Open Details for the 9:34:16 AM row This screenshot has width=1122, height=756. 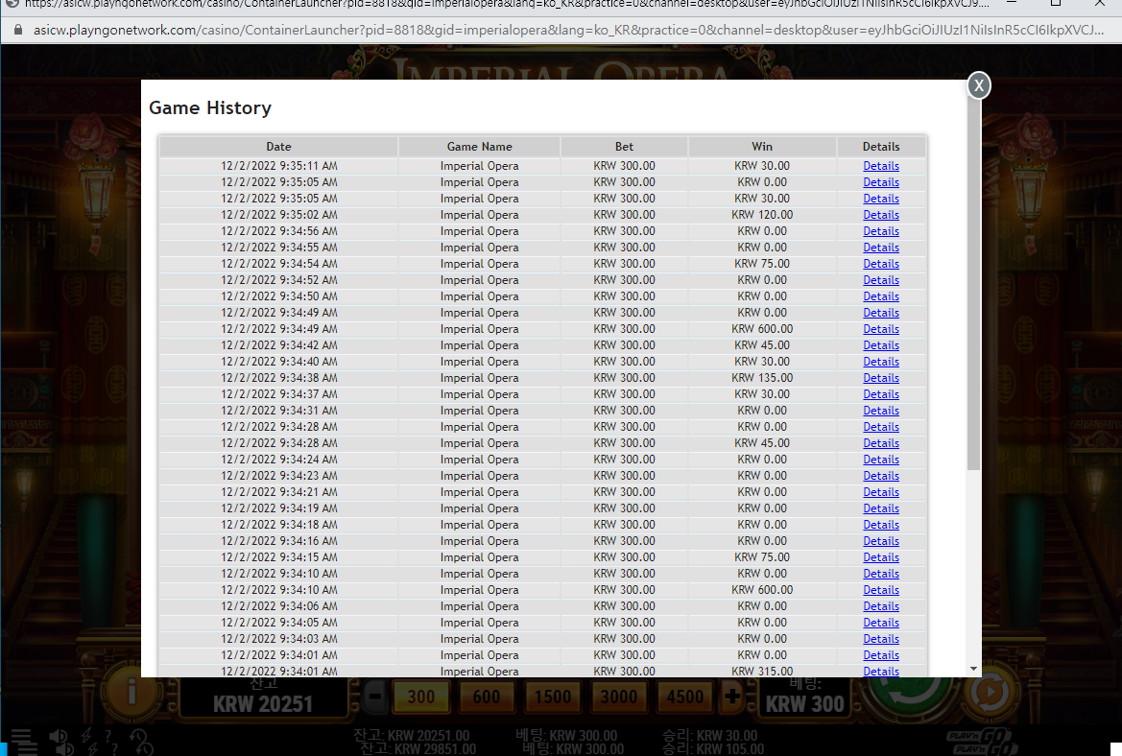click(881, 541)
